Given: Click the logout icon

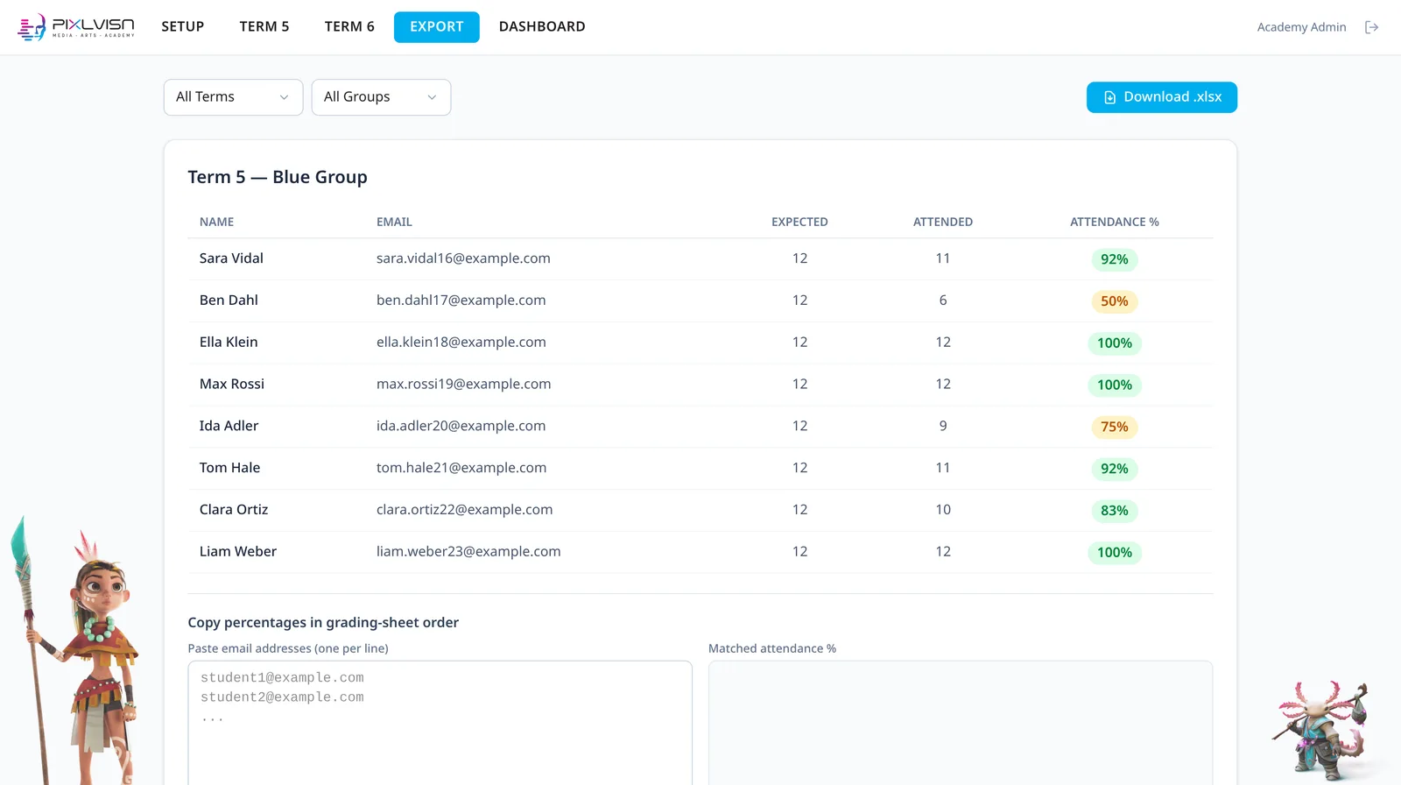Looking at the screenshot, I should tap(1371, 27).
